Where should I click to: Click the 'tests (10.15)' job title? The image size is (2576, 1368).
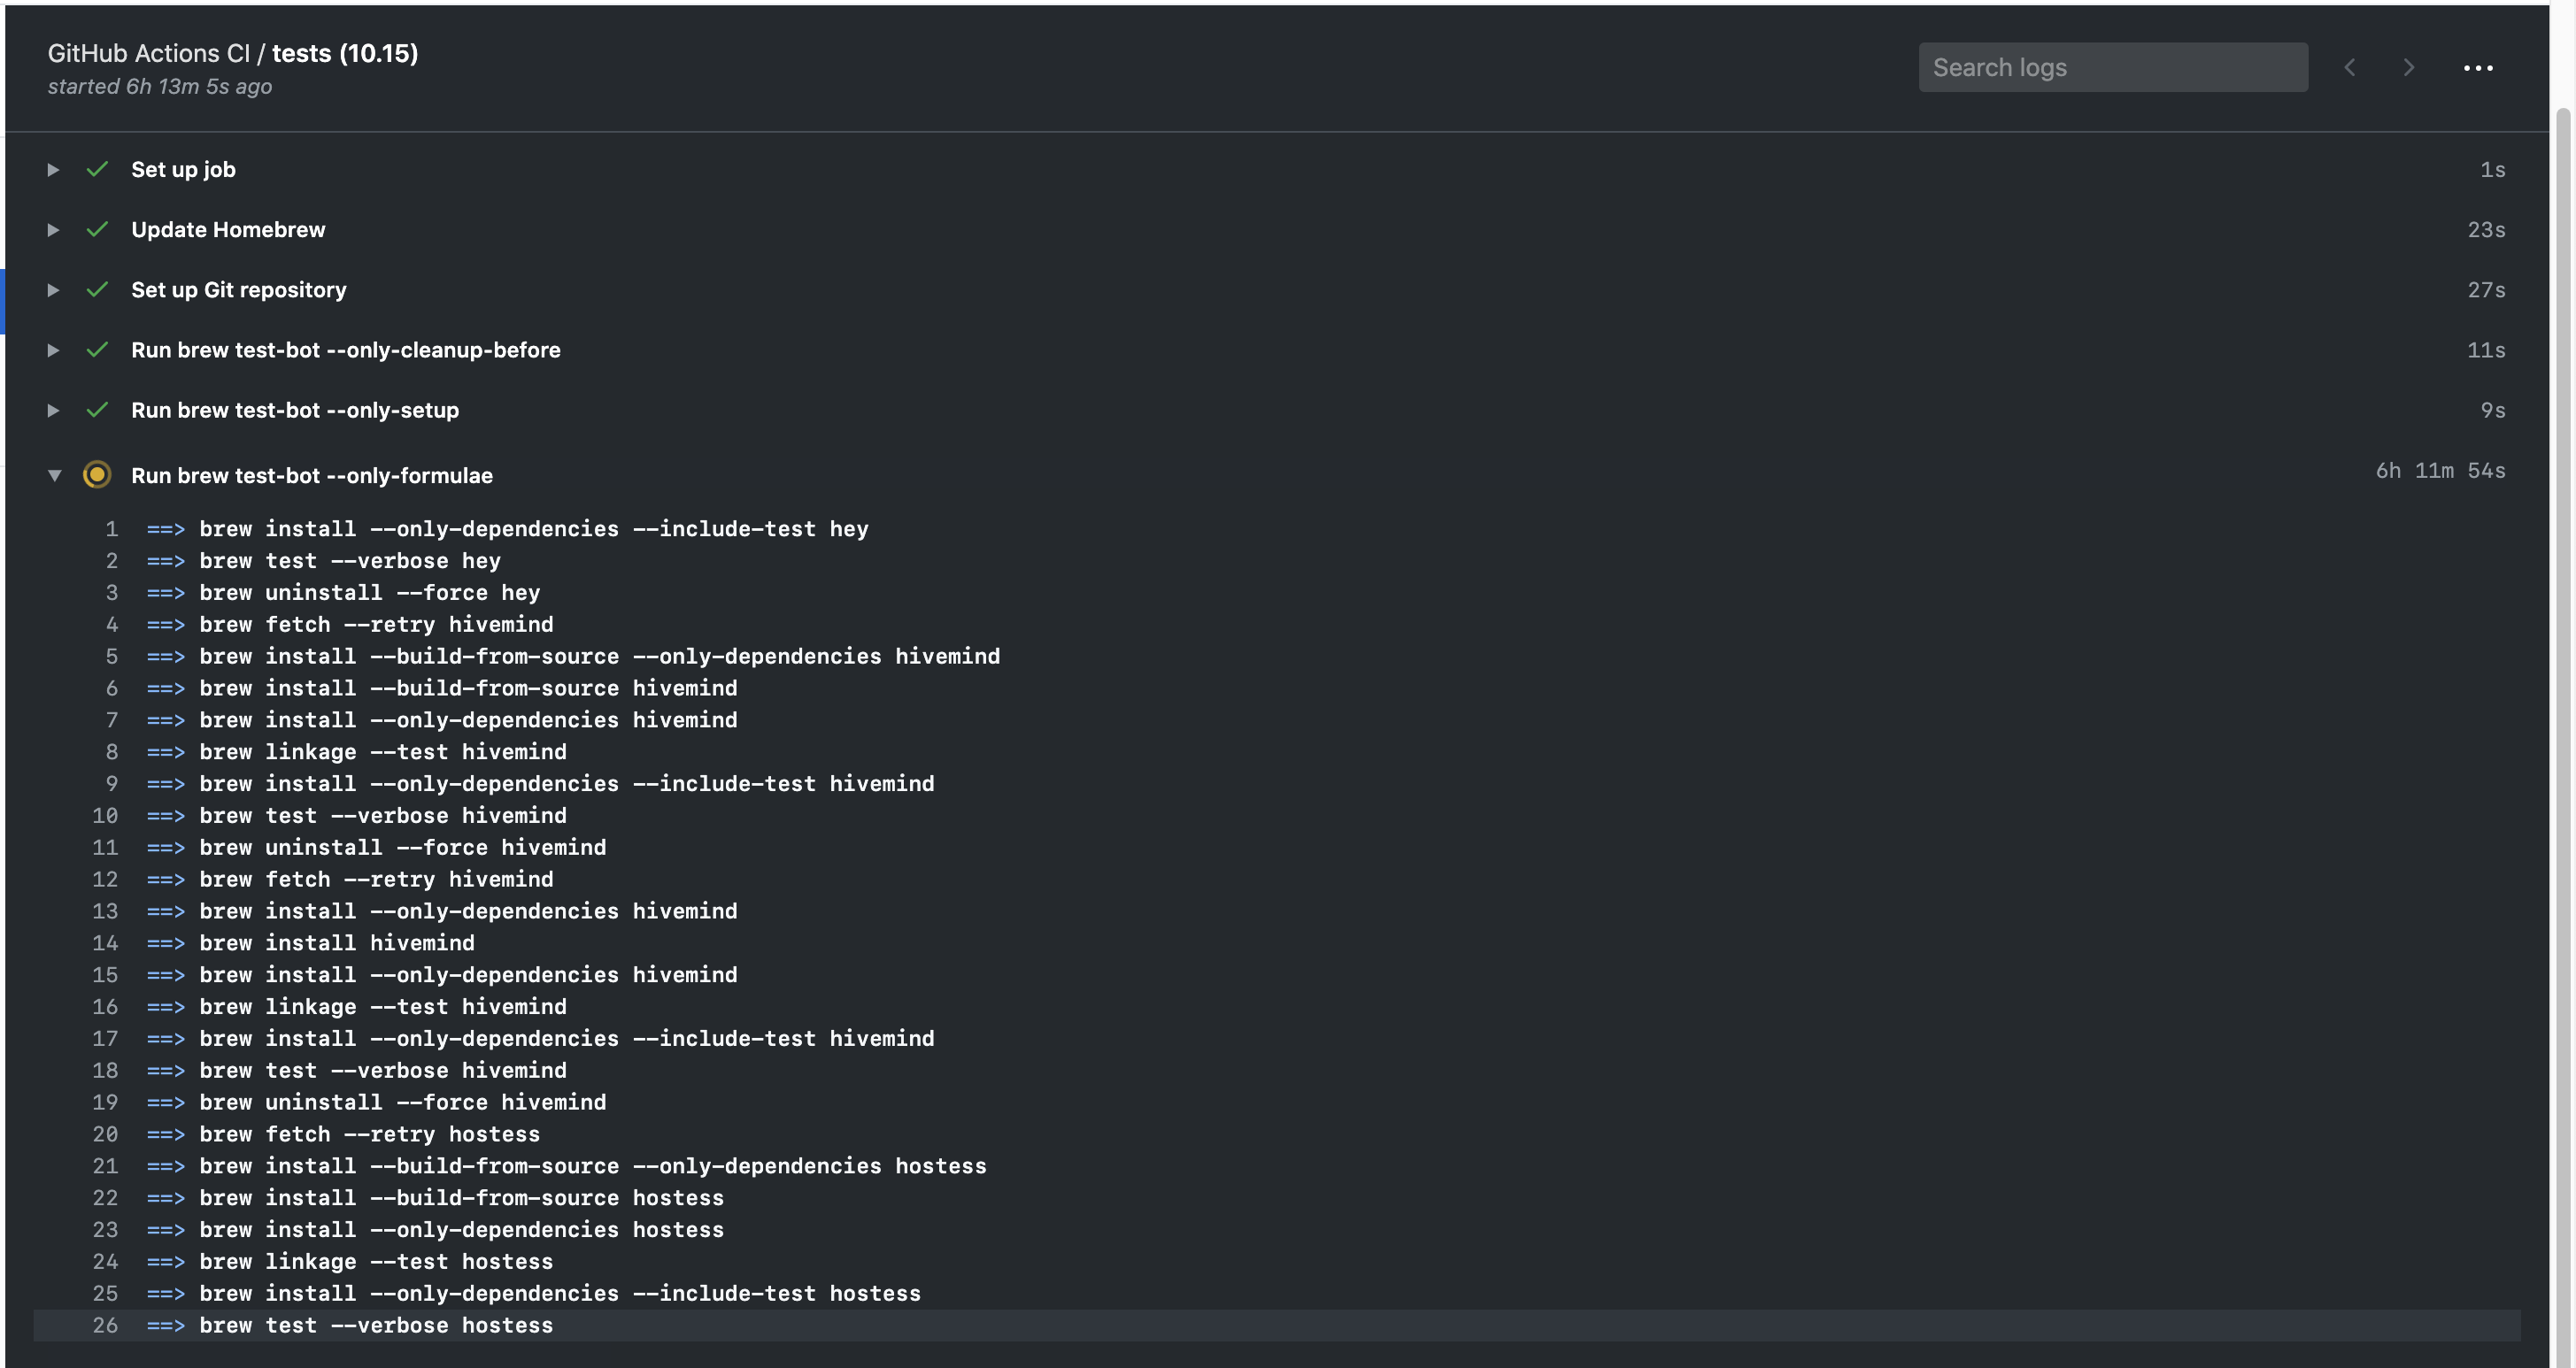coord(345,53)
